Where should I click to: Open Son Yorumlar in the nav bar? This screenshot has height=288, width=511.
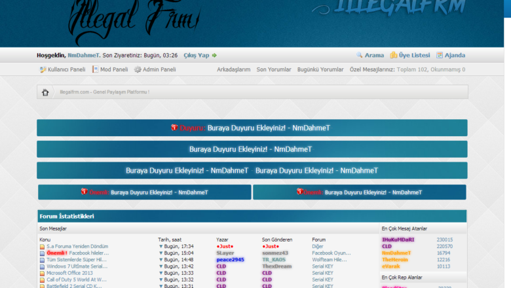pyautogui.click(x=274, y=69)
